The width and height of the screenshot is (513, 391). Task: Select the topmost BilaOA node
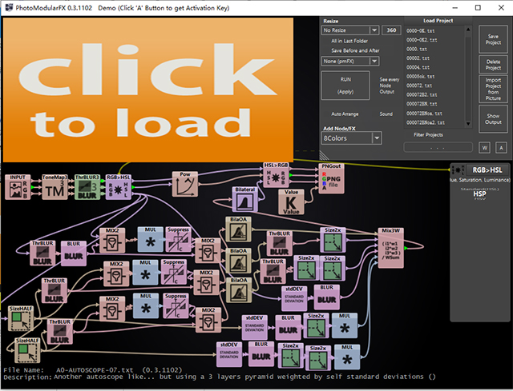[239, 229]
